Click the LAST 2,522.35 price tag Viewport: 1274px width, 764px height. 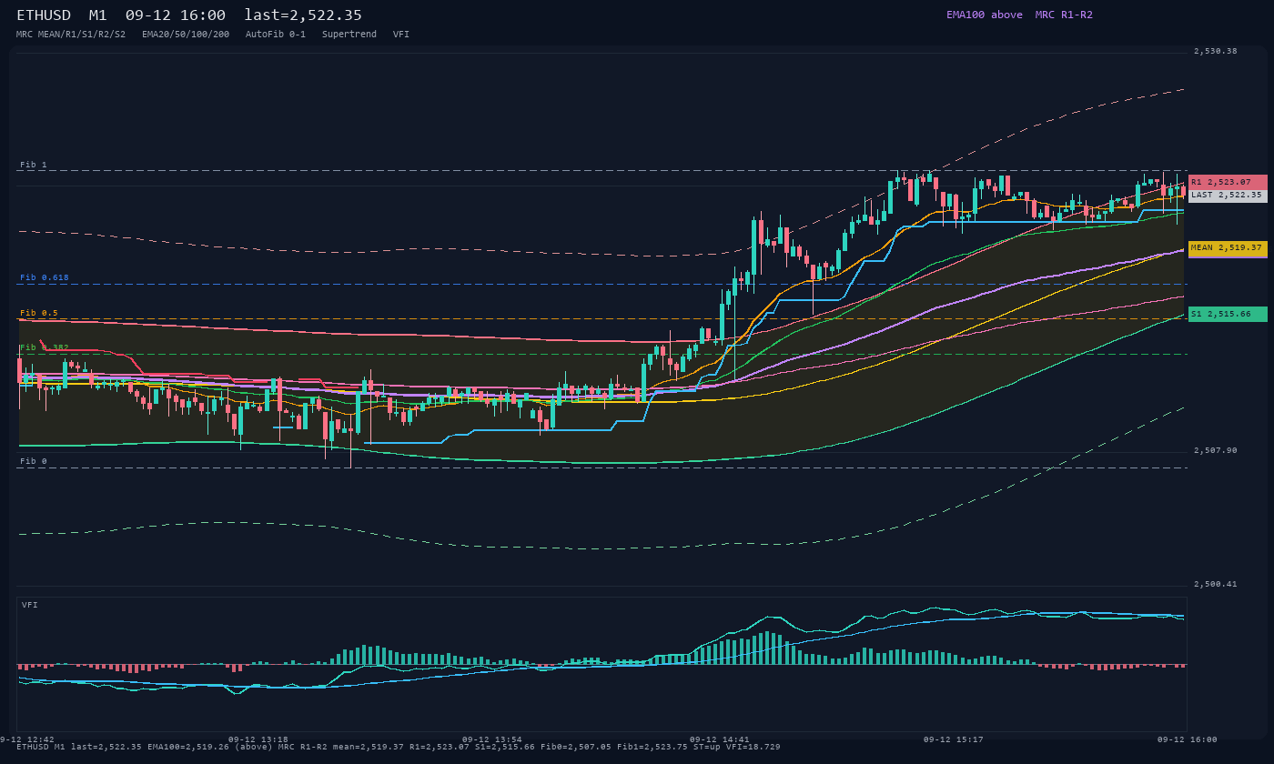[1228, 195]
